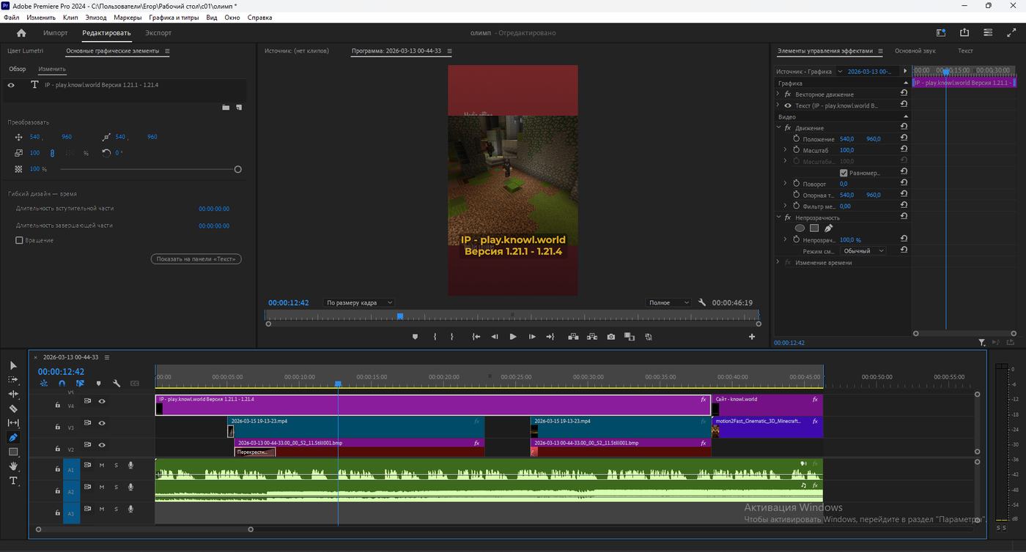Screen dimensions: 1026x552
Task: Collapse the Движение effect section
Action: coord(778,128)
